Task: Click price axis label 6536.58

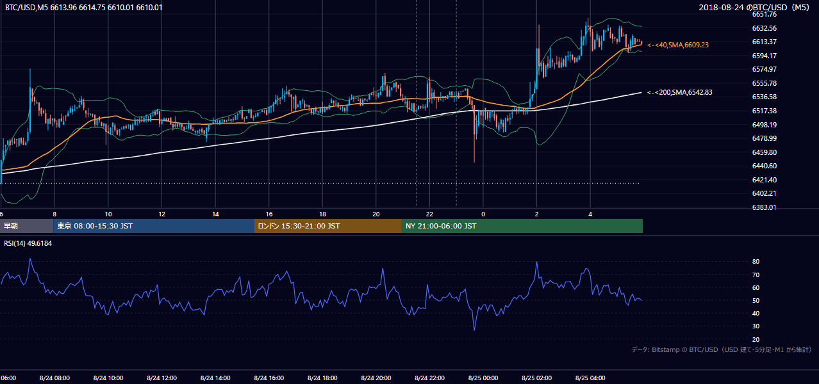Action: (765, 97)
